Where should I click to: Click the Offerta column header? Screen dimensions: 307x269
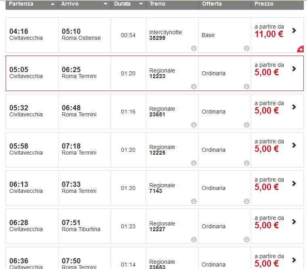click(212, 4)
